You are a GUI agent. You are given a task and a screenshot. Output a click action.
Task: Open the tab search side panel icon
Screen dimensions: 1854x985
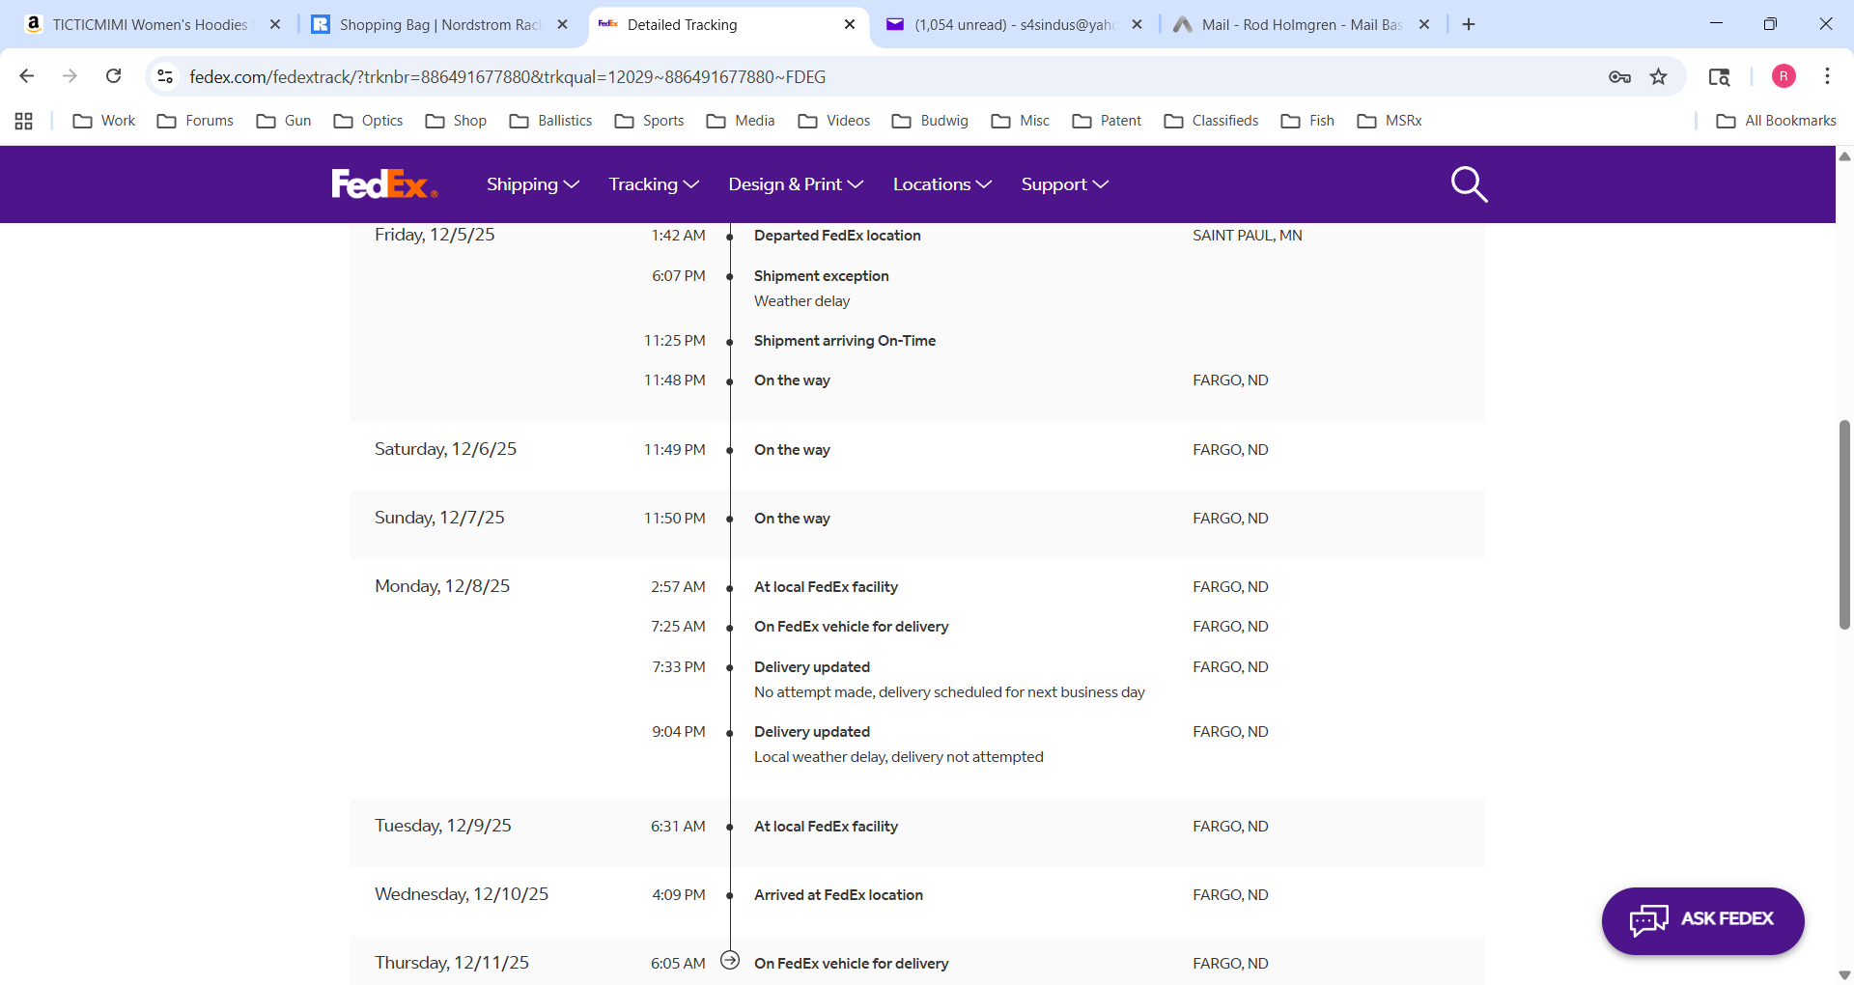pyautogui.click(x=1719, y=76)
